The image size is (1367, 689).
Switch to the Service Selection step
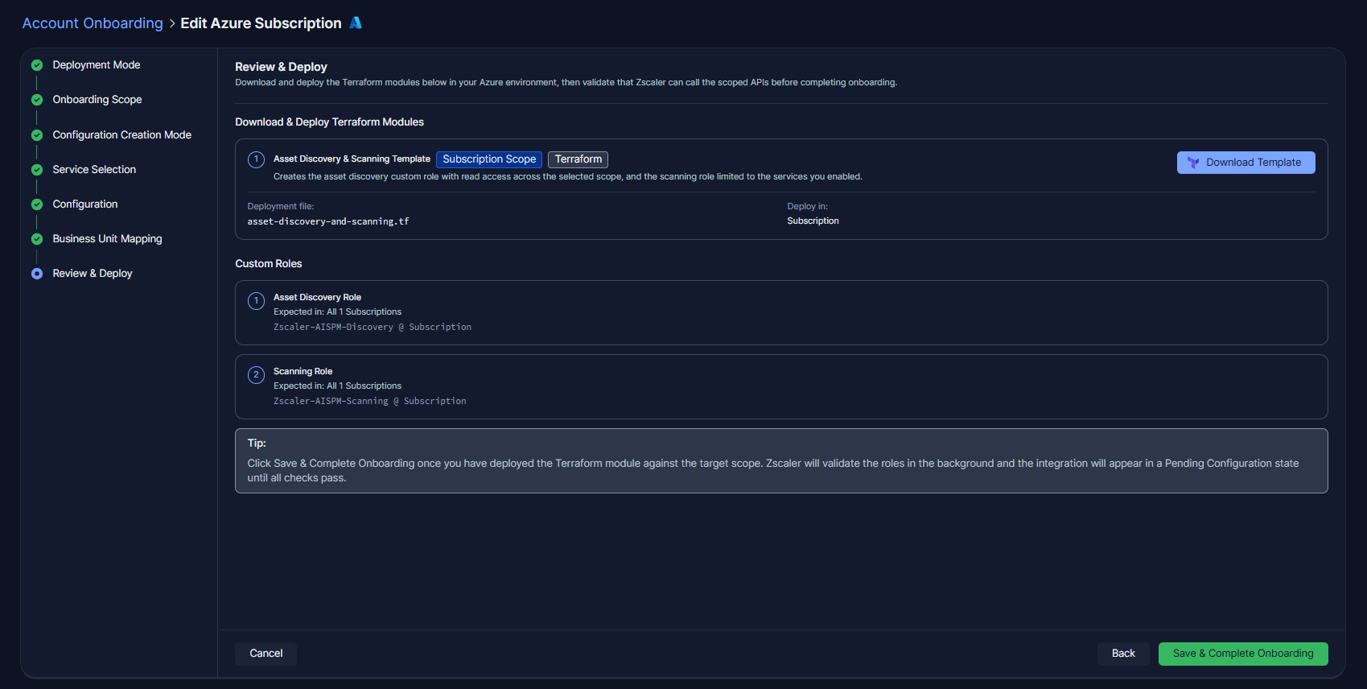click(94, 170)
